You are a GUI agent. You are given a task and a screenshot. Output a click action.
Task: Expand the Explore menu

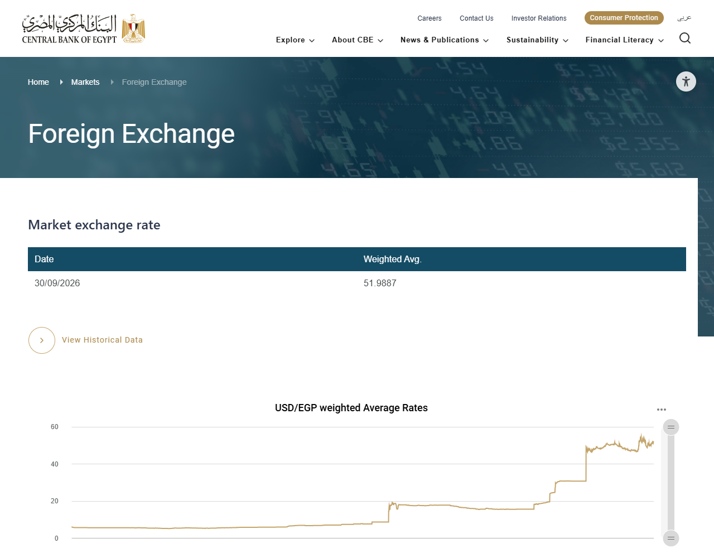(295, 40)
